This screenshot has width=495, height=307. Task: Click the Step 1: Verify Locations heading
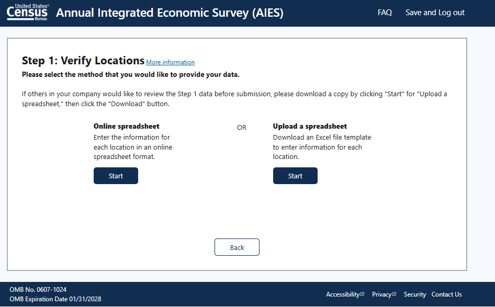tap(83, 61)
